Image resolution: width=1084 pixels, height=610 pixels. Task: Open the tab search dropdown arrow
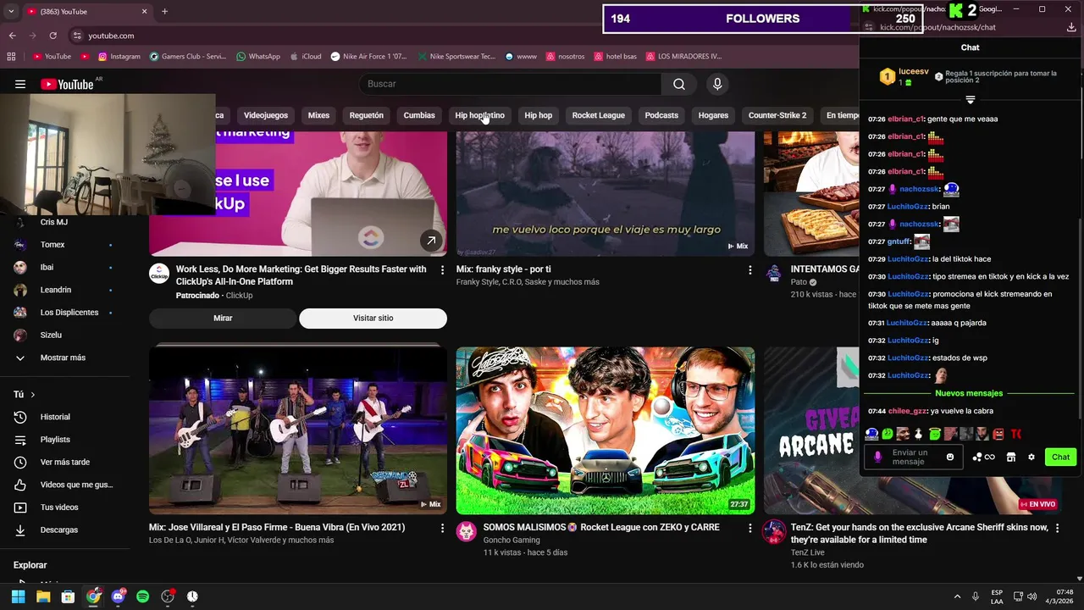[11, 11]
